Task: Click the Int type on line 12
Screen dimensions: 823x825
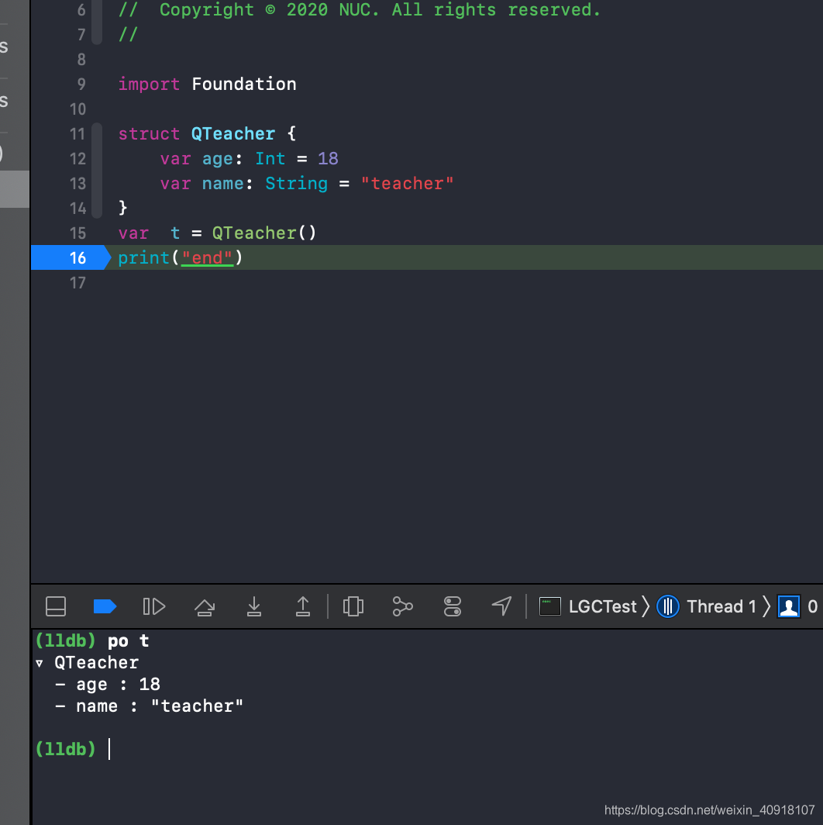Action: 270,158
